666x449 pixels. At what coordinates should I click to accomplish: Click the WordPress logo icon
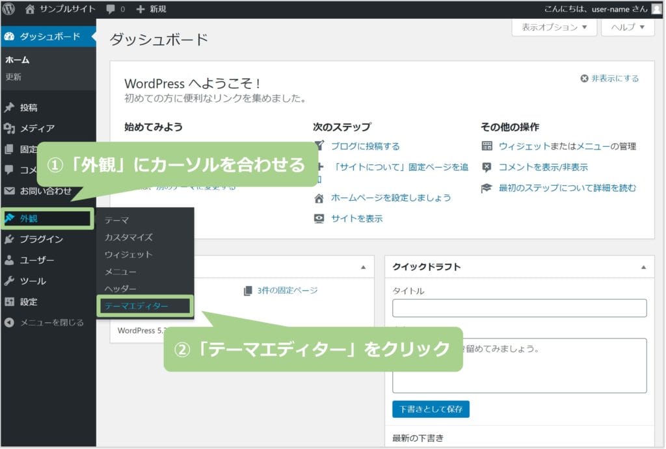pyautogui.click(x=9, y=9)
